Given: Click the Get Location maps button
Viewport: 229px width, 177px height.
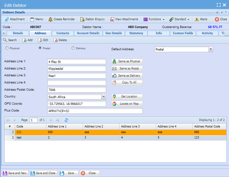Looking at the screenshot, I should point(127,96).
